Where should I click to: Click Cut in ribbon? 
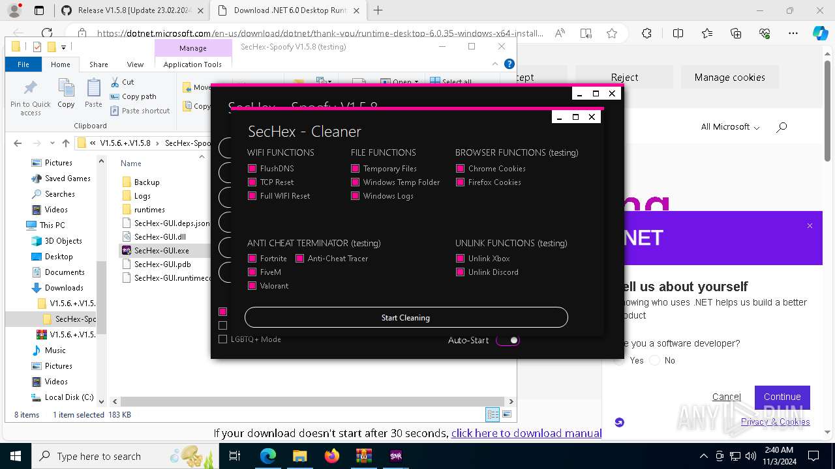pyautogui.click(x=122, y=82)
